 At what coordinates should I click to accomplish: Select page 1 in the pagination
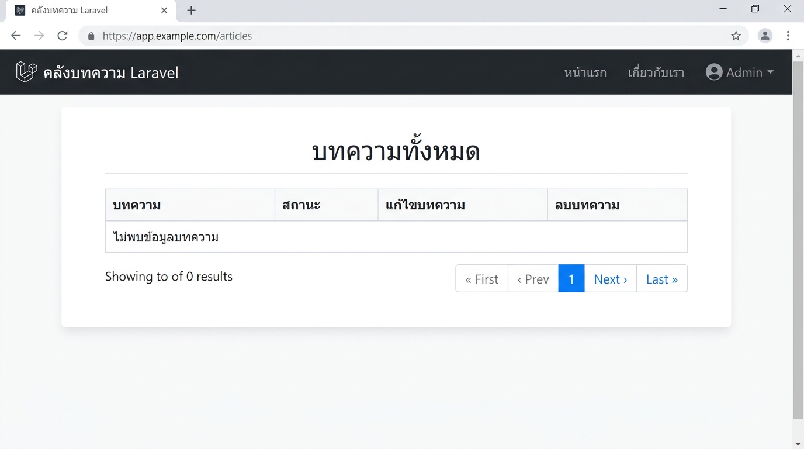pos(571,278)
